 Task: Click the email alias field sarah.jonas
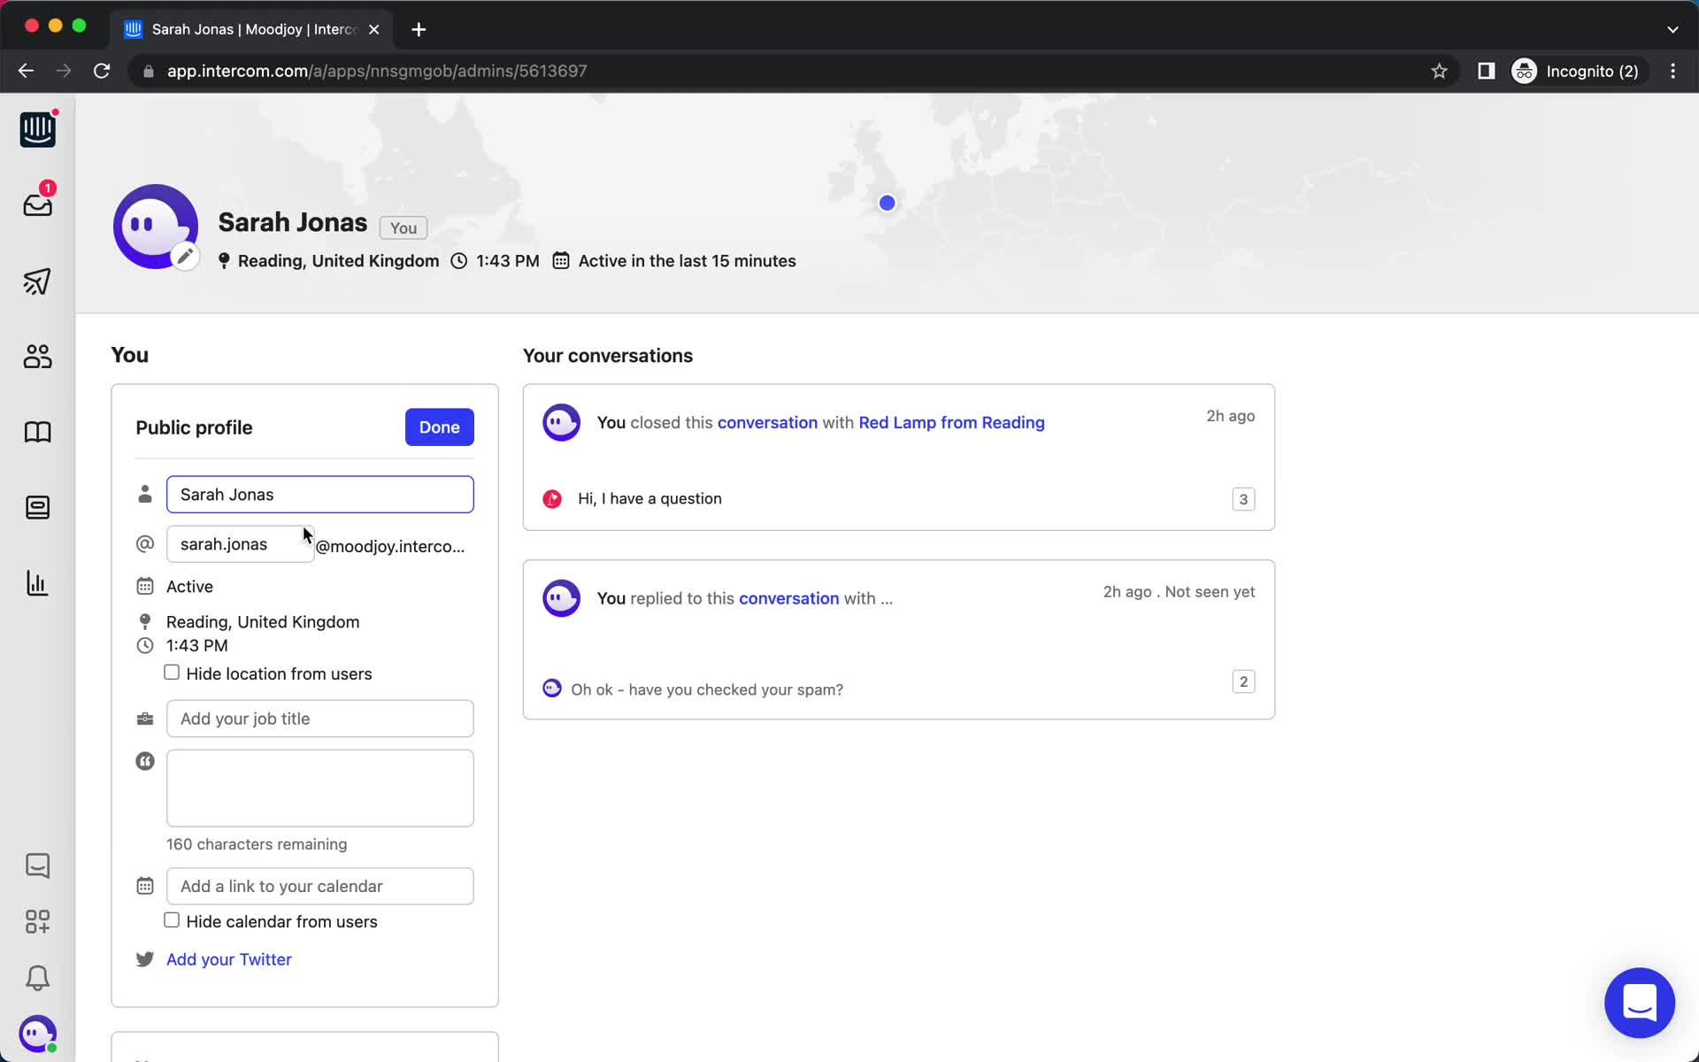(x=240, y=544)
